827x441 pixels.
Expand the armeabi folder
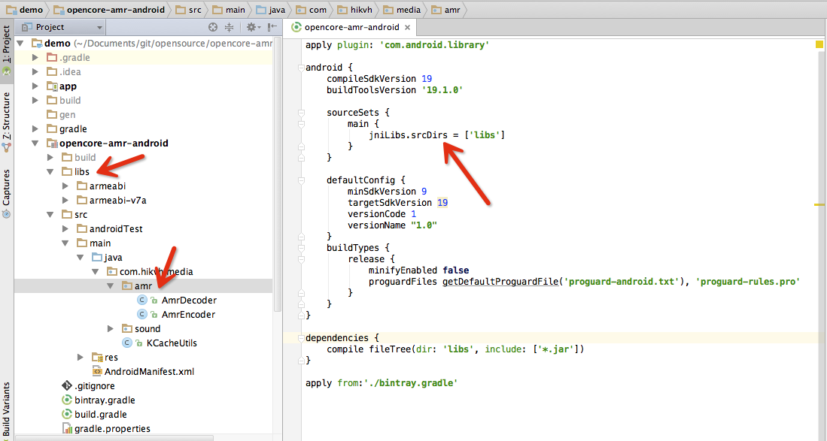point(65,186)
